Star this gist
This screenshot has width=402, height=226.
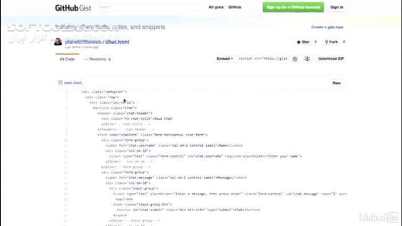click(x=303, y=42)
